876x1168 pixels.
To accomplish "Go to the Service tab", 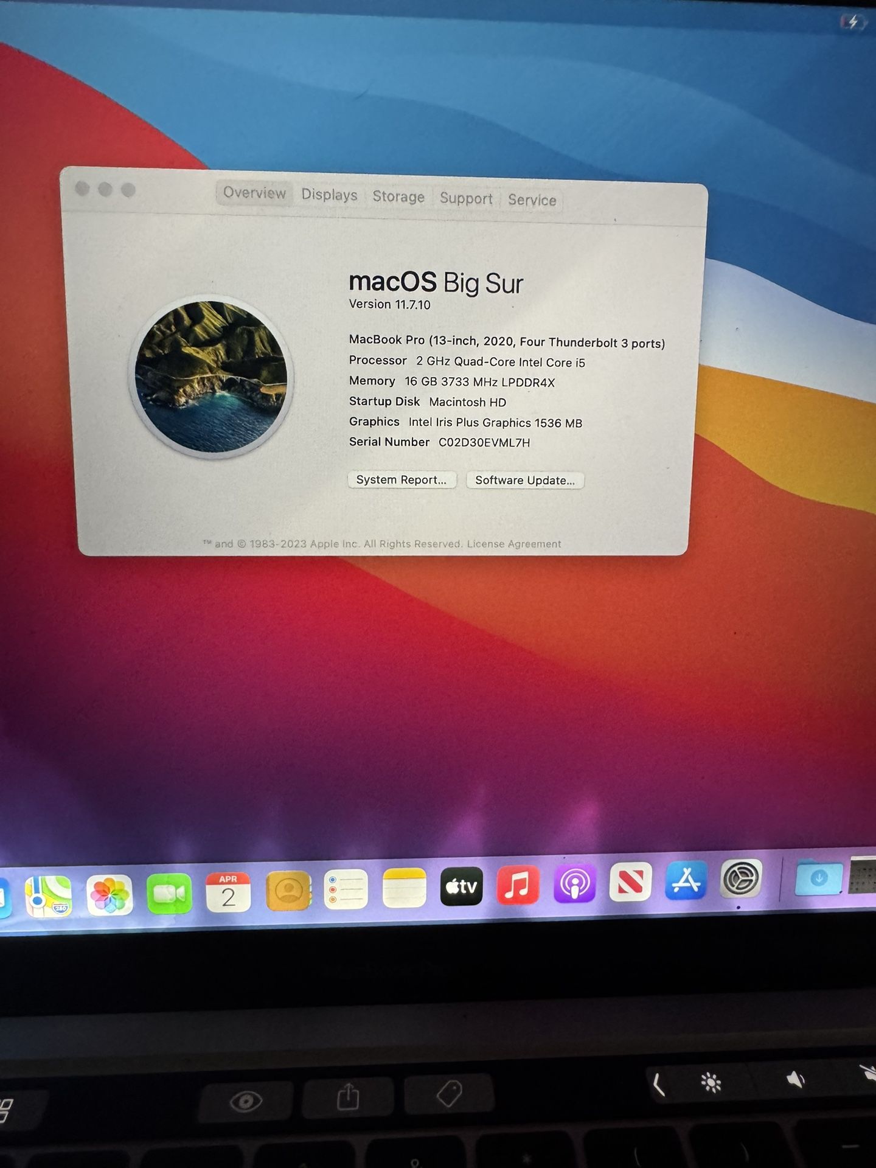I will (532, 200).
